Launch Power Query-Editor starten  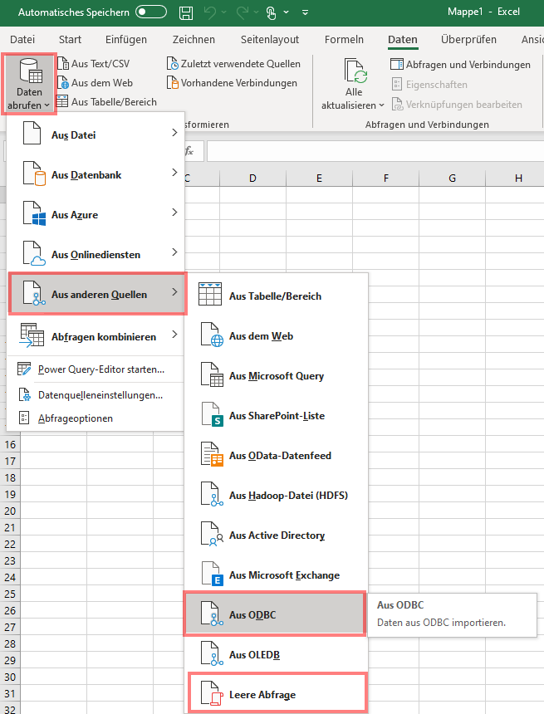tap(96, 369)
